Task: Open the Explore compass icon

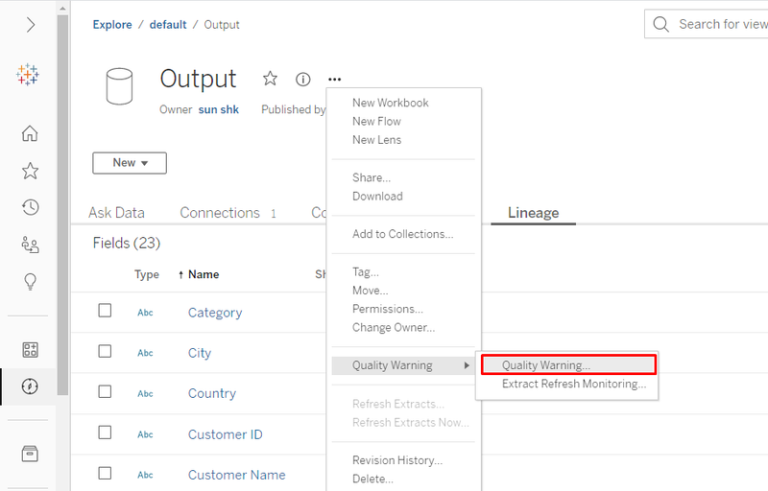Action: pos(30,386)
